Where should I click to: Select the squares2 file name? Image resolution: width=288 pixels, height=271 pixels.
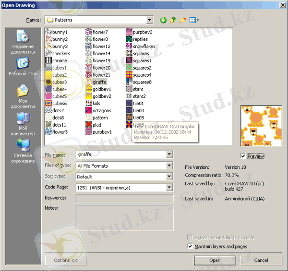pos(142,68)
